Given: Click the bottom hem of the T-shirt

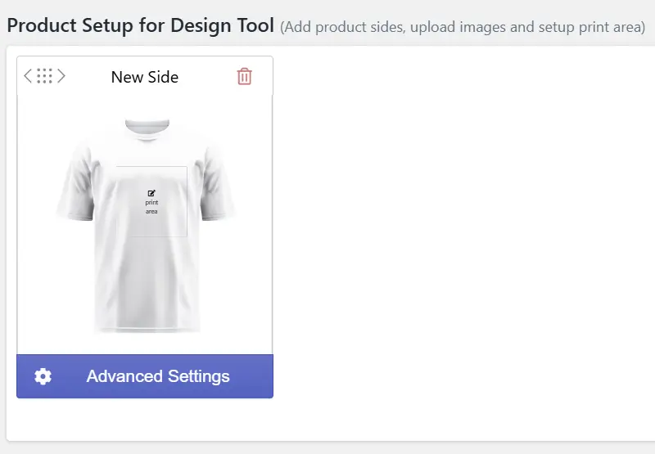Looking at the screenshot, I should (x=147, y=326).
